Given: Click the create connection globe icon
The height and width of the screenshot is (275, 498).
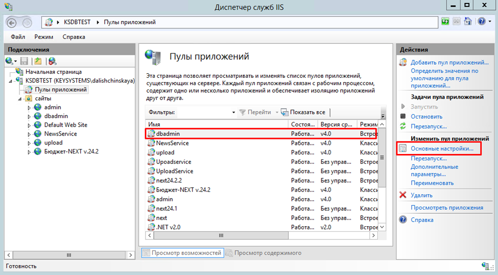Looking at the screenshot, I should [x=9, y=61].
